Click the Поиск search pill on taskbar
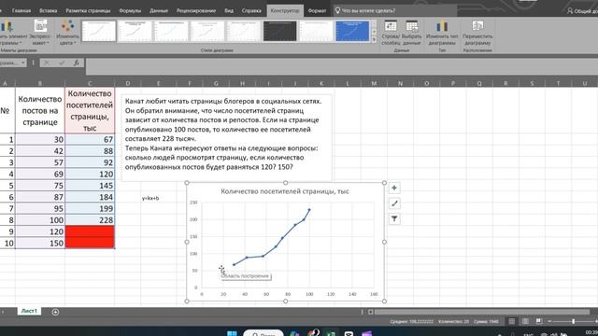The width and height of the screenshot is (598, 336). [263, 333]
